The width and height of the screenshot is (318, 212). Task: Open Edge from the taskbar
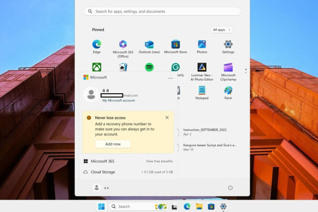(x=187, y=207)
